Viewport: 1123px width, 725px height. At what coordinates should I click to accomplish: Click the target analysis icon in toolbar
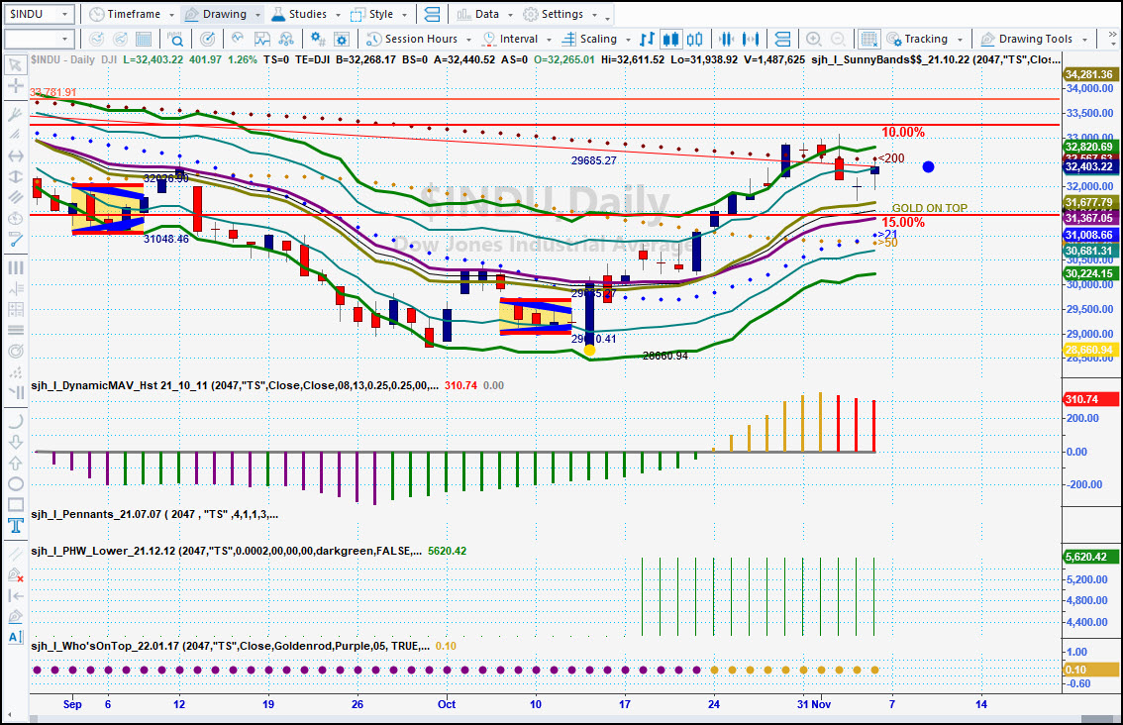[x=207, y=40]
